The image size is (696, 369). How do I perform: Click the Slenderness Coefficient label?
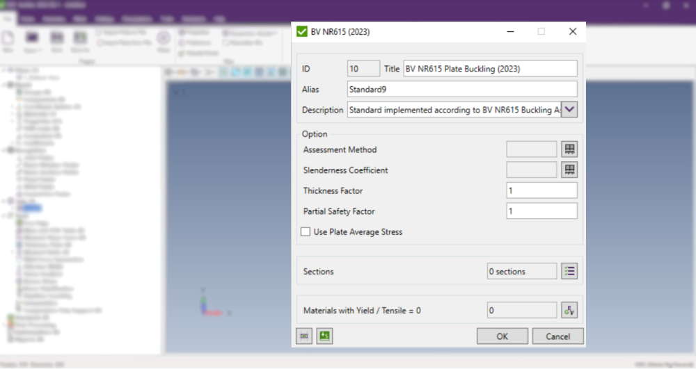(x=345, y=170)
